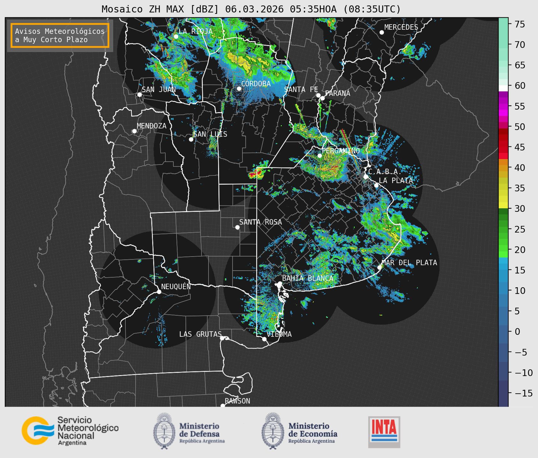Click the Ministerio de Economía emblem
Image resolution: width=538 pixels, height=458 pixels.
click(x=273, y=431)
